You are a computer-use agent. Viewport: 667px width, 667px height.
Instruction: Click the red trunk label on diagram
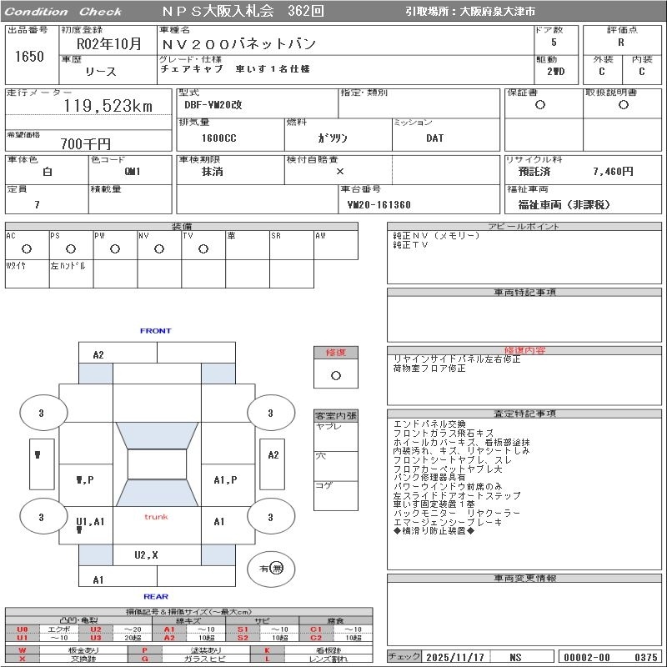tap(156, 517)
